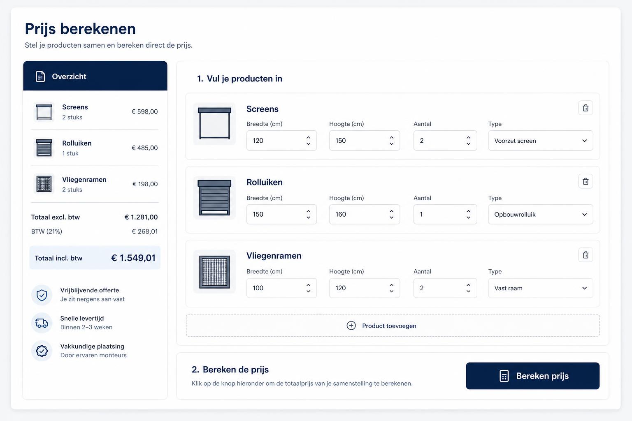Click the plus icon in Product toevoegen
Image resolution: width=632 pixels, height=421 pixels.
click(x=351, y=326)
